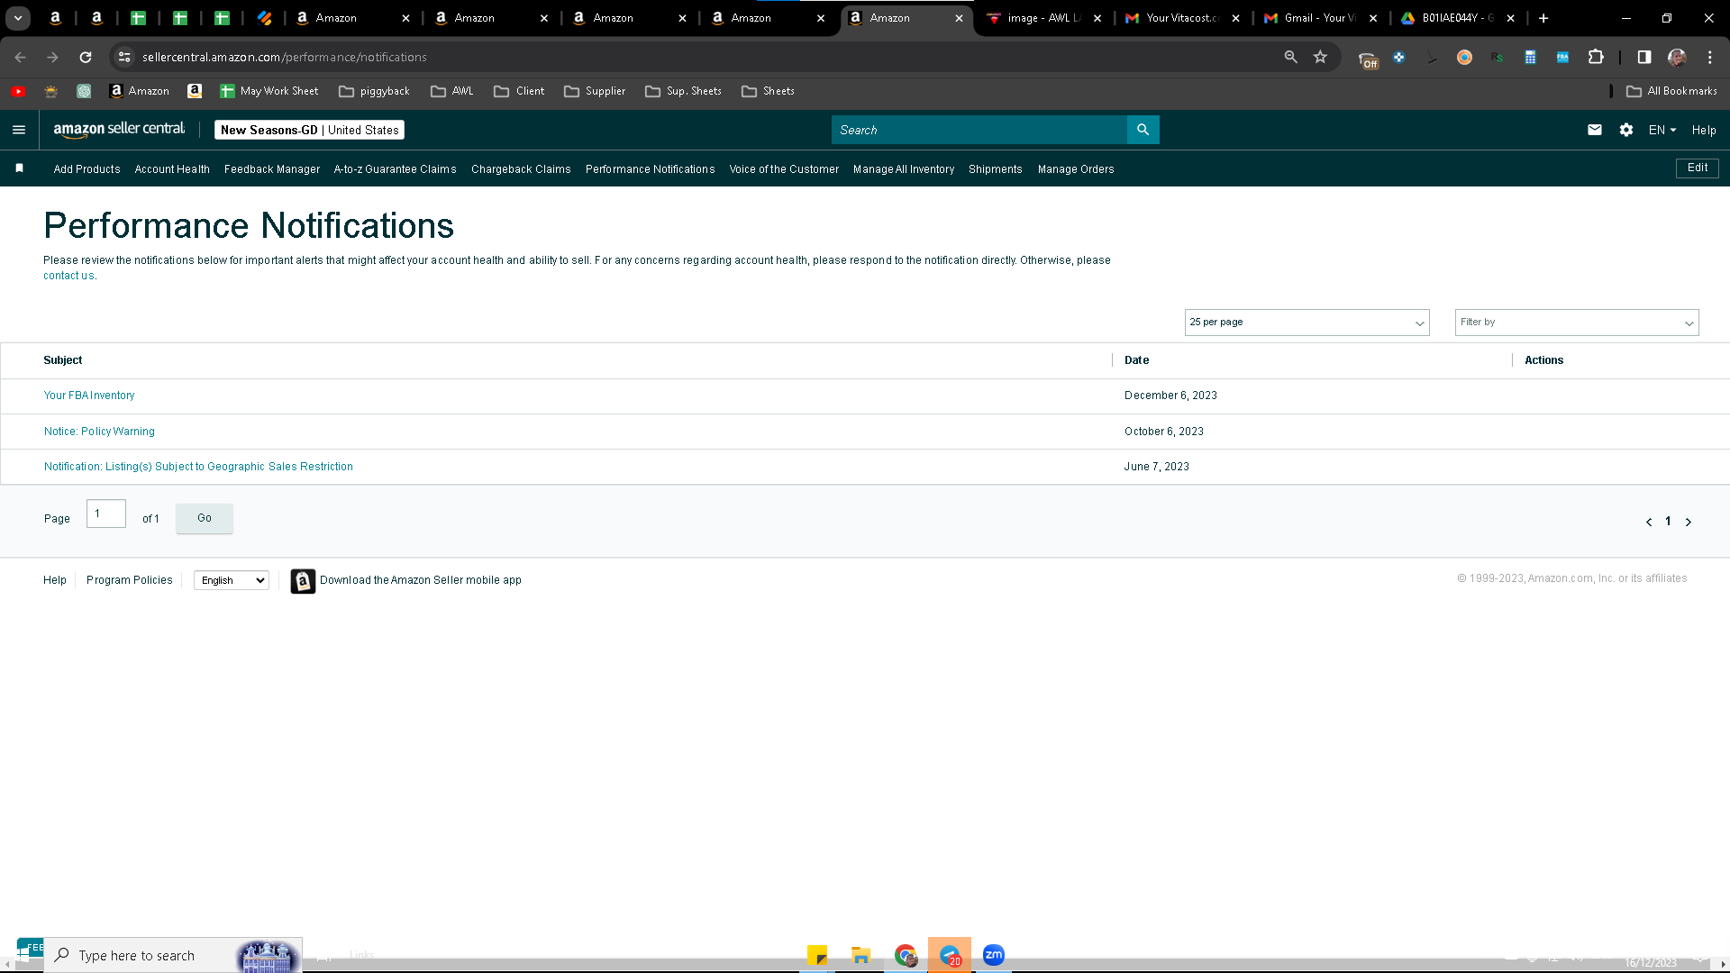Viewport: 1730px width, 973px height.
Task: Click Help link in the footer
Action: (x=55, y=580)
